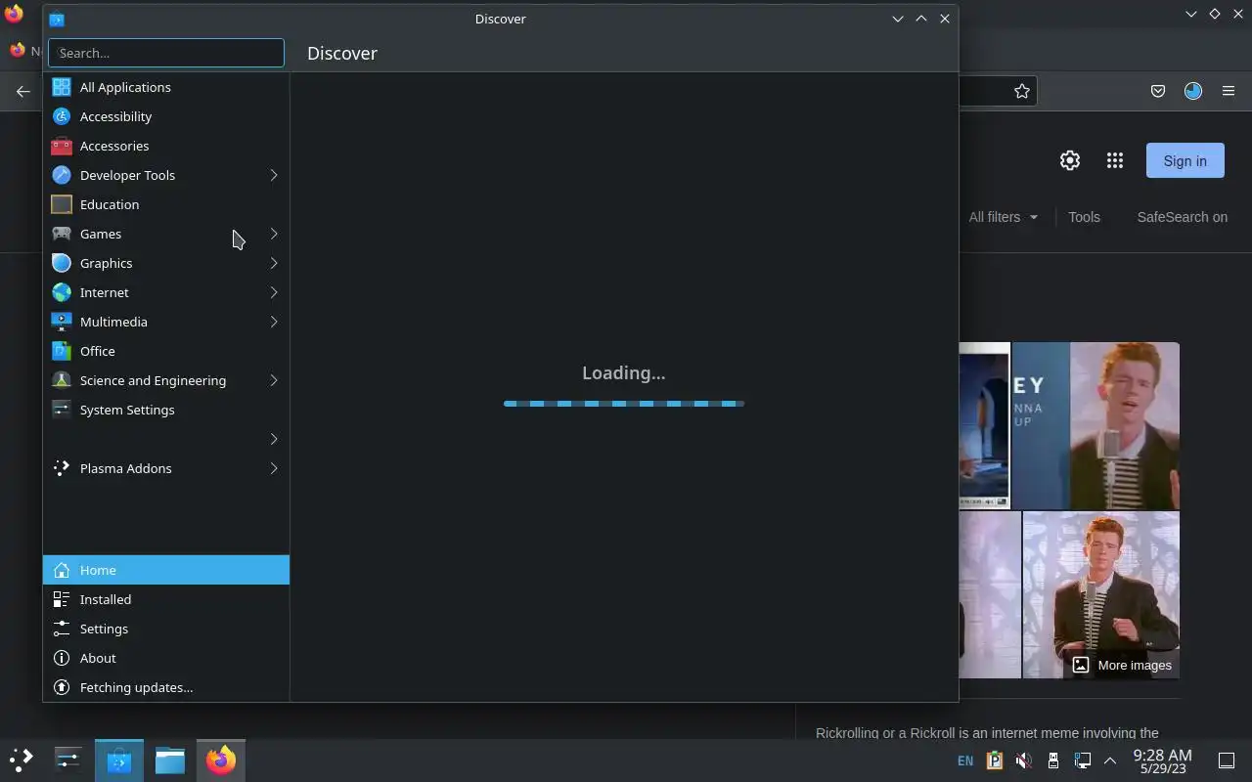The image size is (1252, 782).
Task: Expand Internet subcategories arrow
Action: pos(274,292)
